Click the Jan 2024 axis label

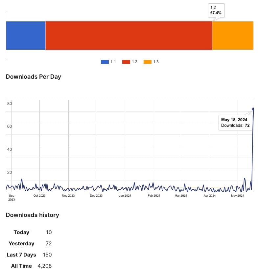coord(125,196)
